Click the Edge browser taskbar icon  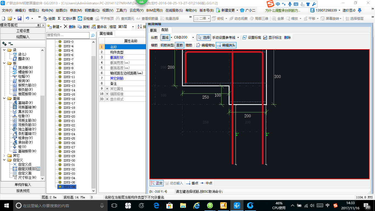[156, 206]
